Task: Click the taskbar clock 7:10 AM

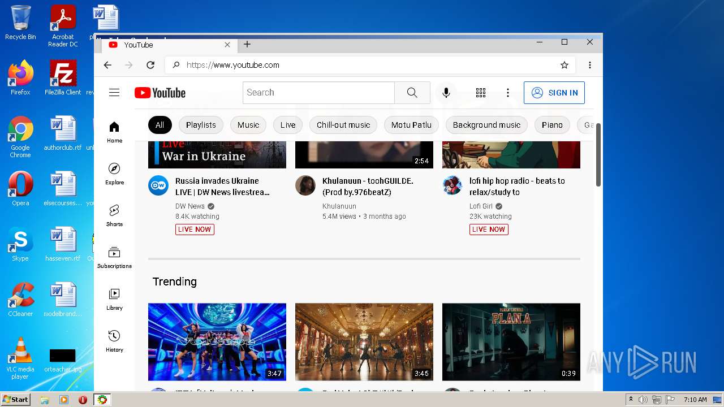Action: (695, 400)
